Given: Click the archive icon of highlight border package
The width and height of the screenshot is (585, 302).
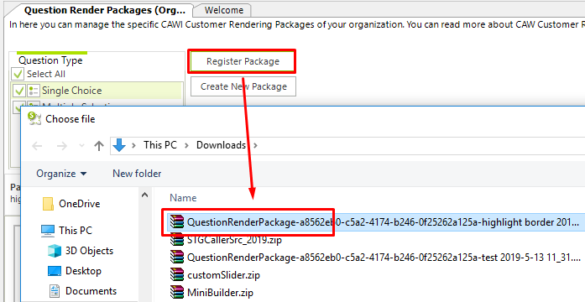Looking at the screenshot, I should (x=177, y=222).
